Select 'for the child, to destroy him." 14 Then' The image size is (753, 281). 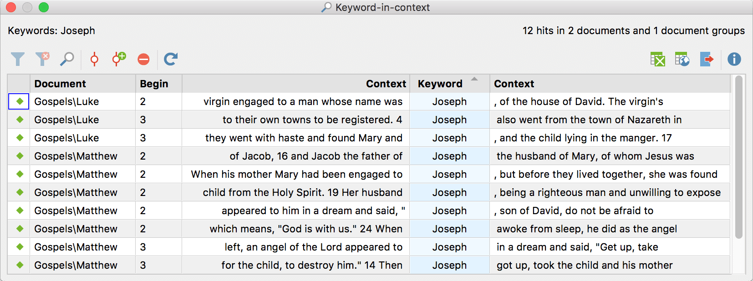click(312, 265)
